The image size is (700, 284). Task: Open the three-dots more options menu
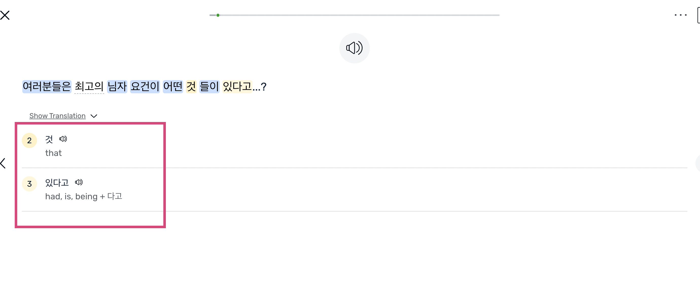click(680, 15)
